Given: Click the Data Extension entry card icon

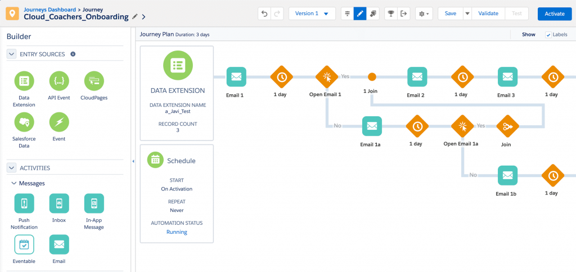Looking at the screenshot, I should click(x=178, y=65).
